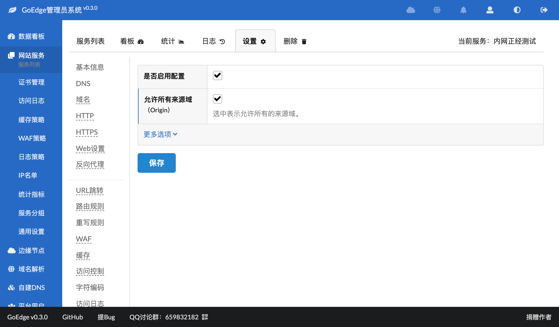Click the 边缘节点 cloud icon in sidebar
Viewport: 559px width, 327px height.
[x=11, y=250]
